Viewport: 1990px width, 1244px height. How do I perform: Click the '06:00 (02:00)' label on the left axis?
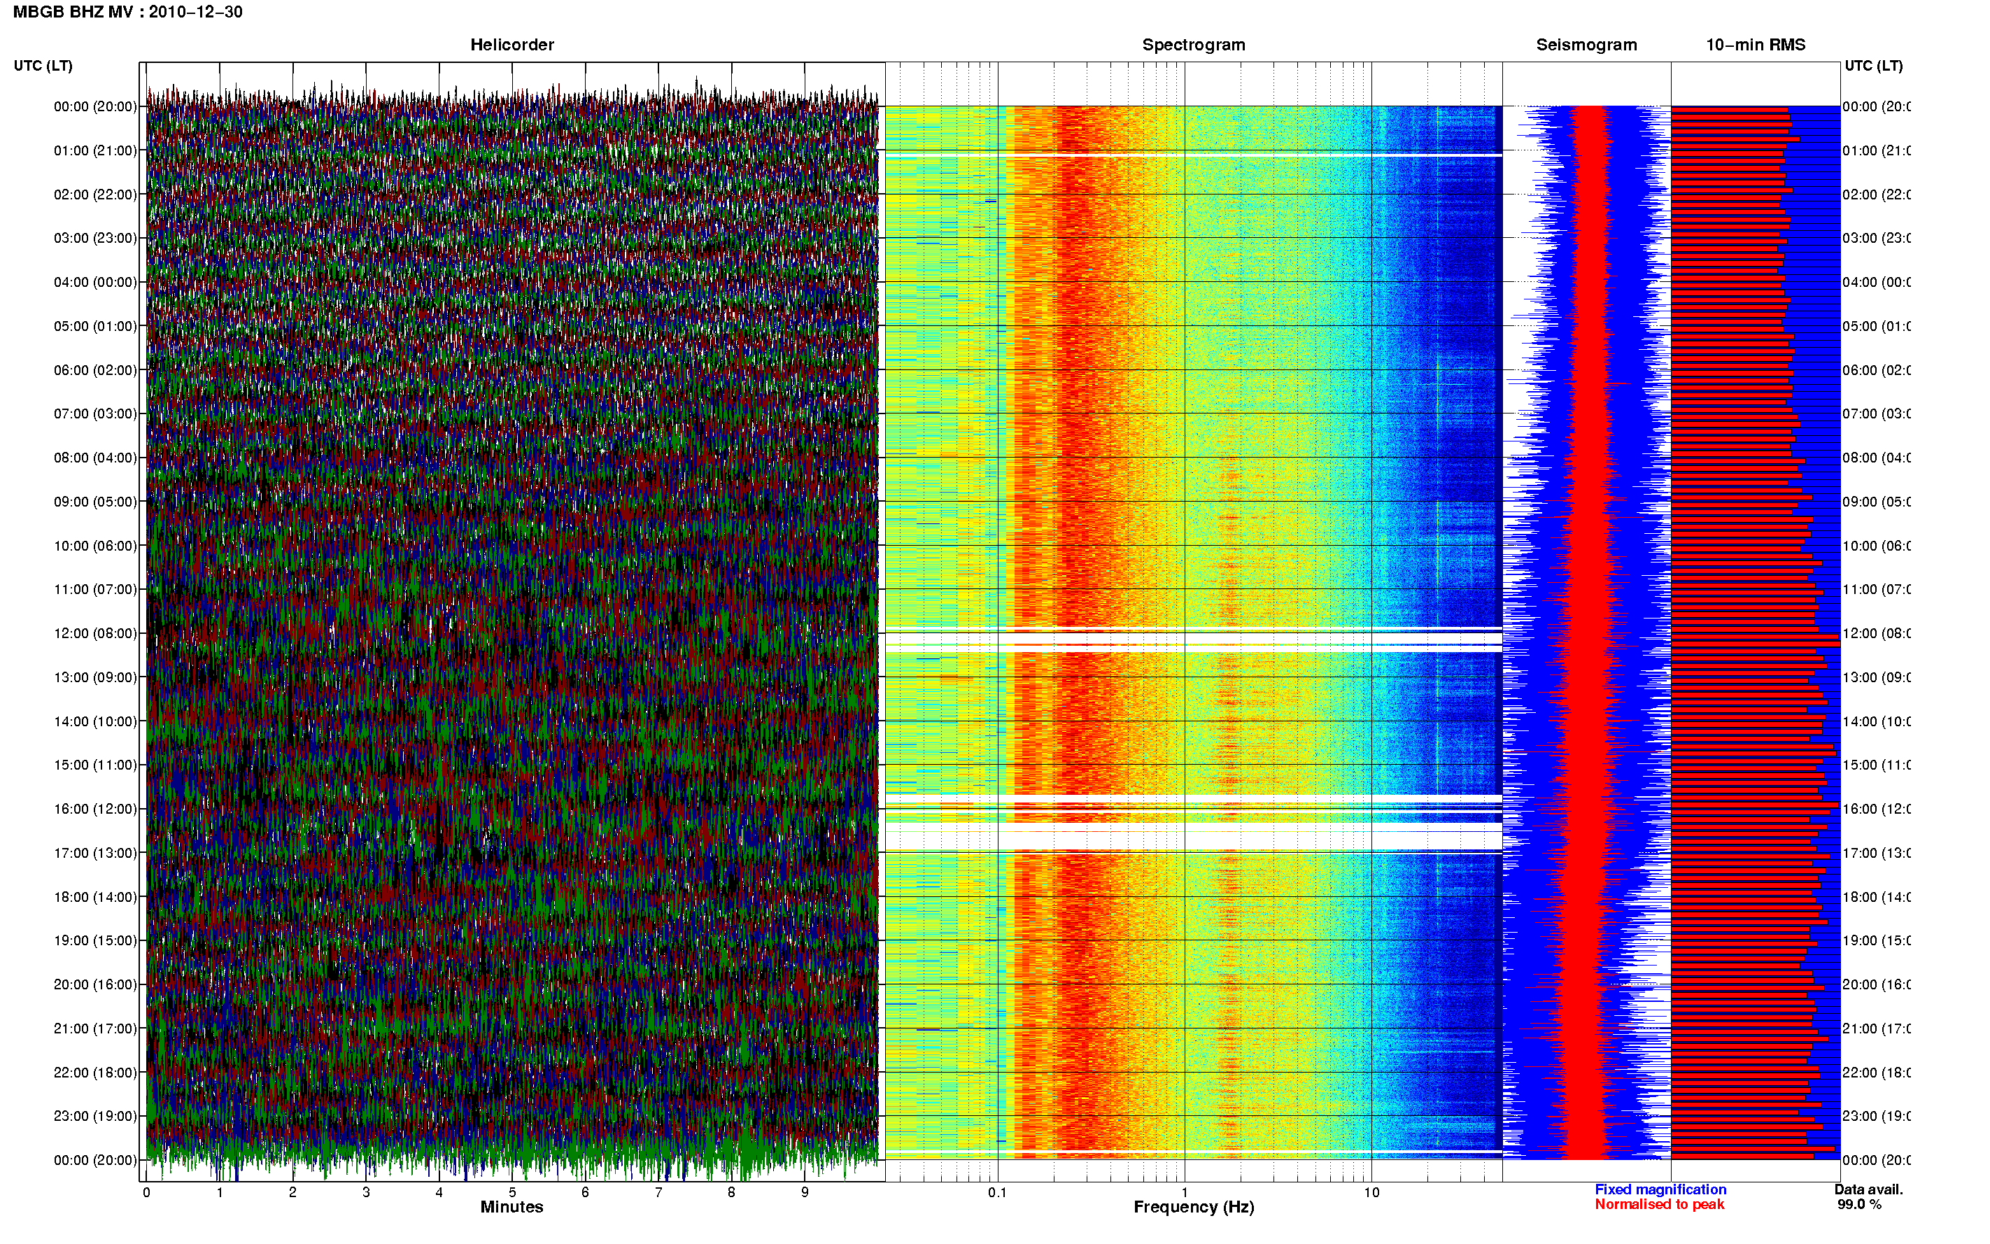(x=95, y=370)
